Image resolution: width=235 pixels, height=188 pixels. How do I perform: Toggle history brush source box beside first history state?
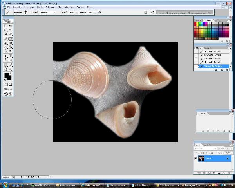(x=197, y=51)
